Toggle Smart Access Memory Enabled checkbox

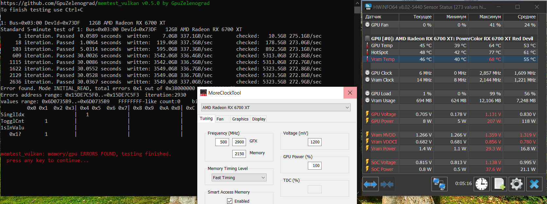point(230,201)
